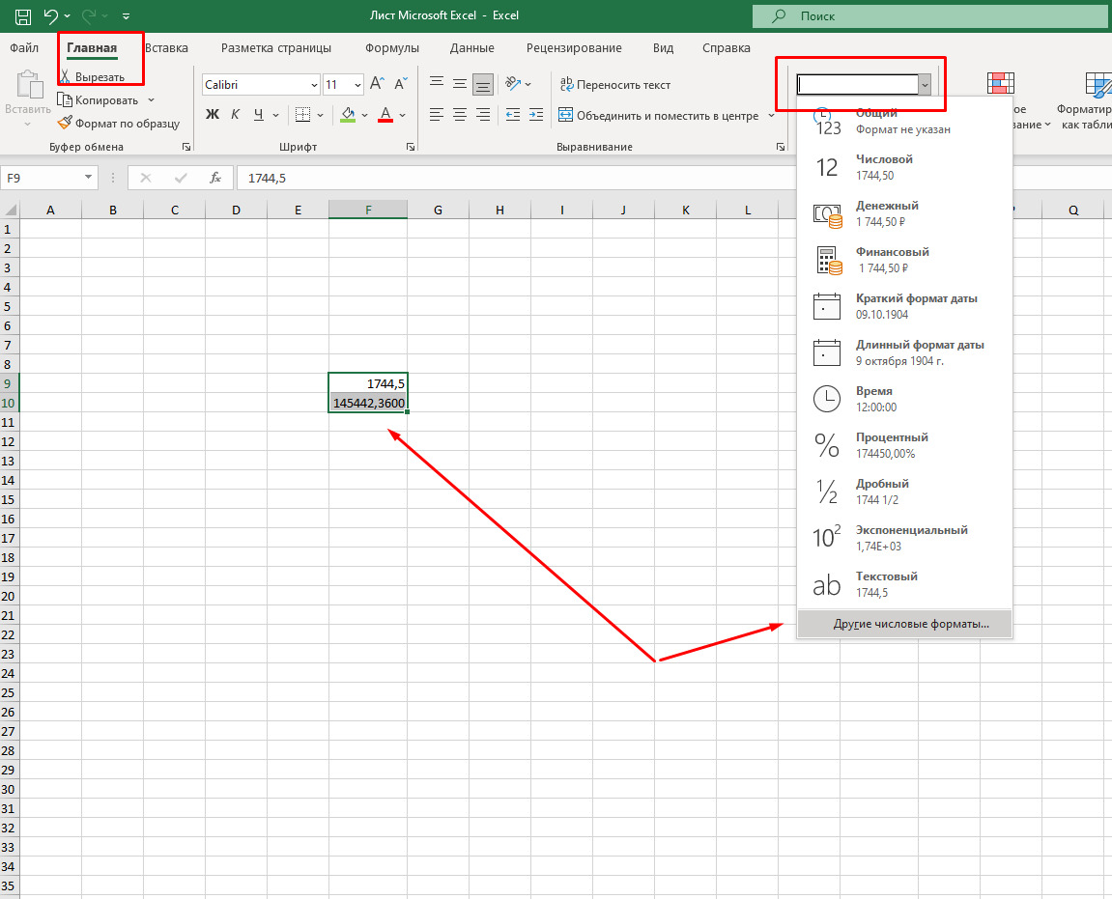The image size is (1112, 899).
Task: Toggle Italic formatting (К)
Action: point(236,115)
